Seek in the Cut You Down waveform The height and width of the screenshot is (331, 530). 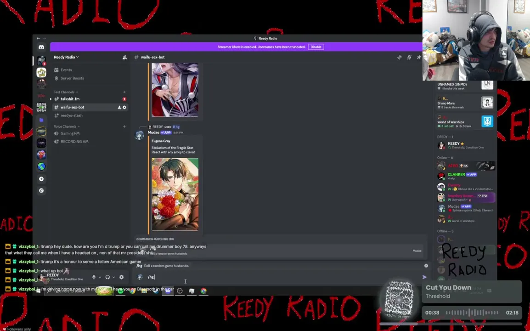coord(472,313)
